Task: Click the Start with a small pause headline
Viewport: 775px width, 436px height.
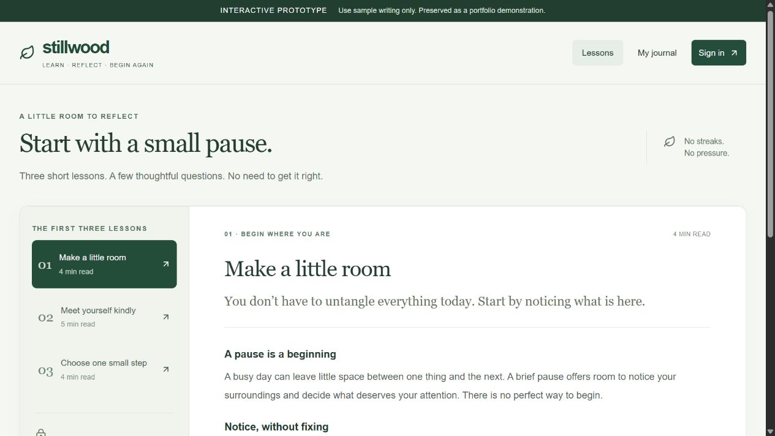Action: click(x=146, y=143)
